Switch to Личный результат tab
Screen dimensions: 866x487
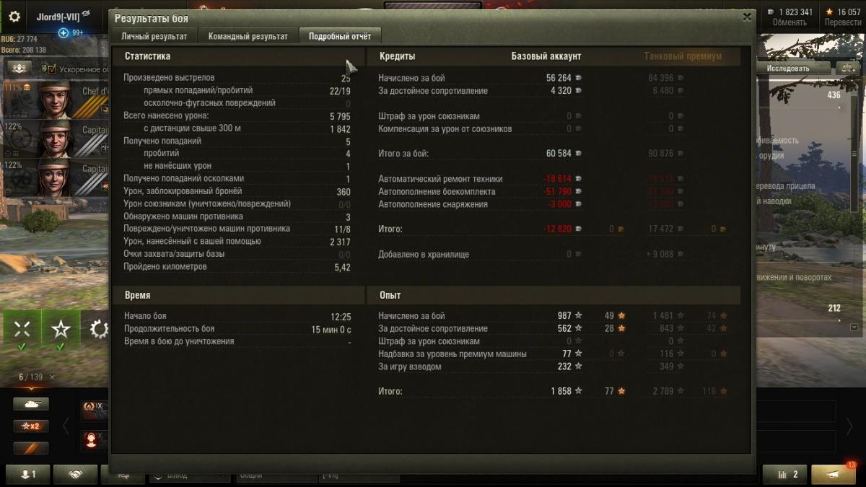154,36
